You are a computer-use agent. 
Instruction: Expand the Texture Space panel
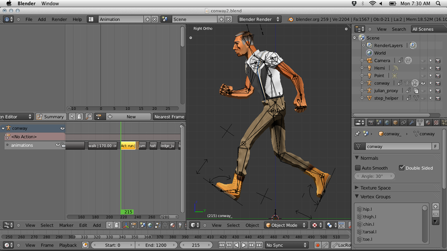point(357,187)
